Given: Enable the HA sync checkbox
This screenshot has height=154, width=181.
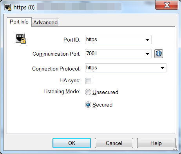Looking at the screenshot, I should (x=88, y=81).
